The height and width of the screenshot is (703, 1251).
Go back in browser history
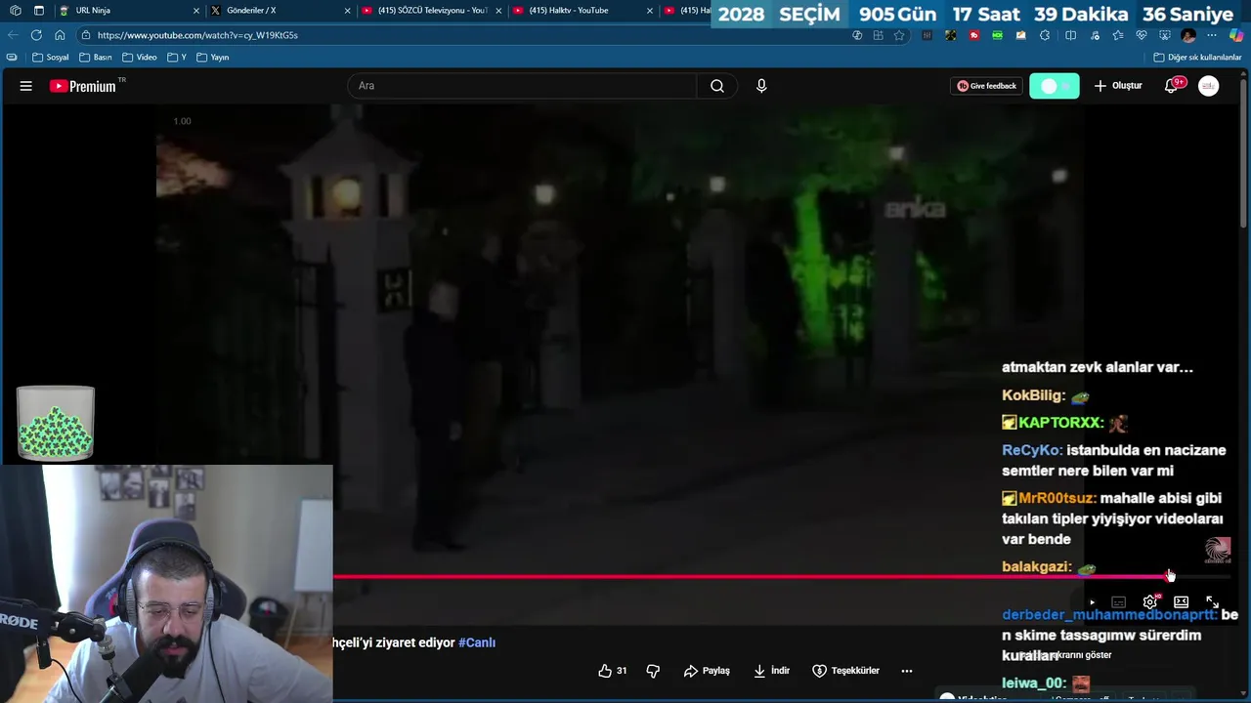pyautogui.click(x=13, y=35)
